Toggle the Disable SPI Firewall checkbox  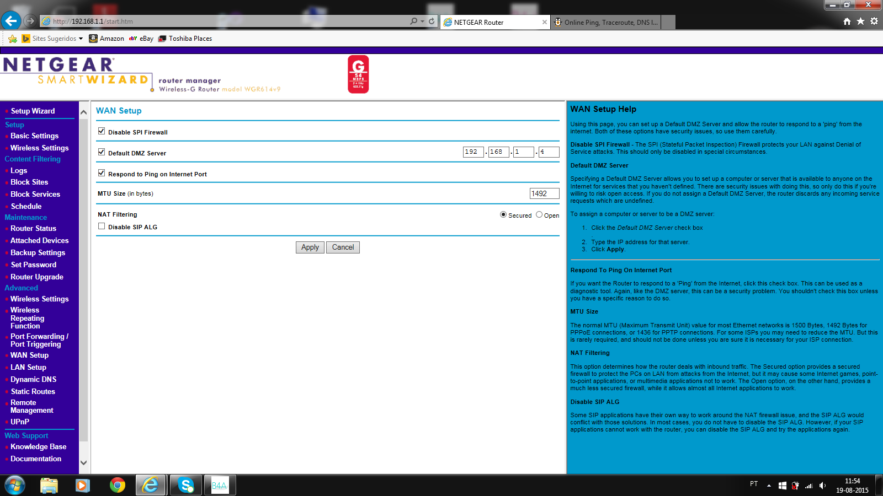click(x=102, y=131)
